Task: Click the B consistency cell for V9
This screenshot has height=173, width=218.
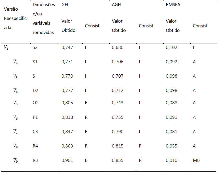Action: point(86,160)
